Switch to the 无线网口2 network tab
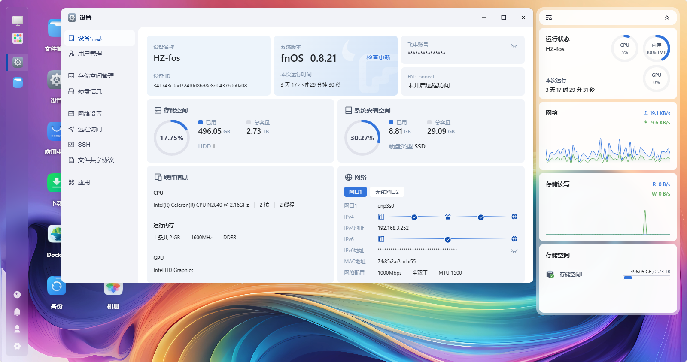Image resolution: width=687 pixels, height=362 pixels. tap(387, 192)
